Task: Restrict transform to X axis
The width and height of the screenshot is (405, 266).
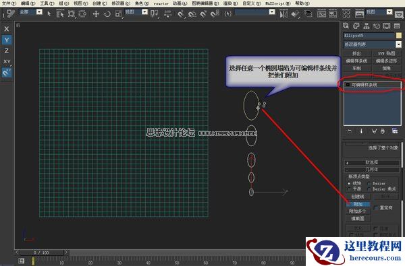Action: (x=7, y=29)
